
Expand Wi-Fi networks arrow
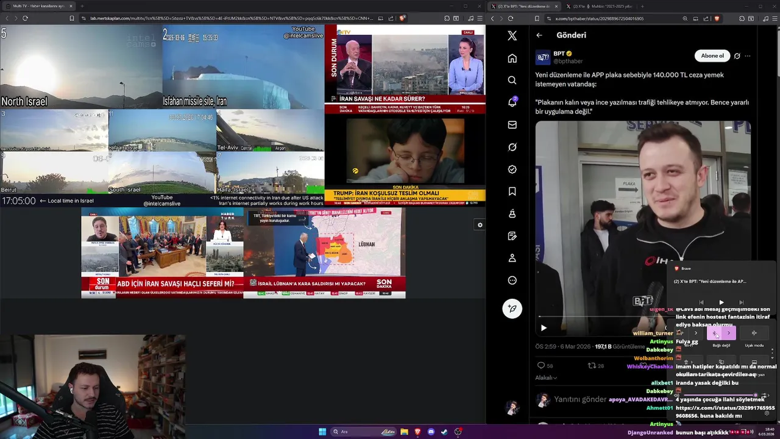tap(696, 333)
